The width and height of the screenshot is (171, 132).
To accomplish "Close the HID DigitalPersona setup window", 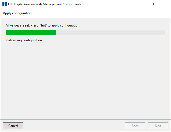I will pos(165,4).
